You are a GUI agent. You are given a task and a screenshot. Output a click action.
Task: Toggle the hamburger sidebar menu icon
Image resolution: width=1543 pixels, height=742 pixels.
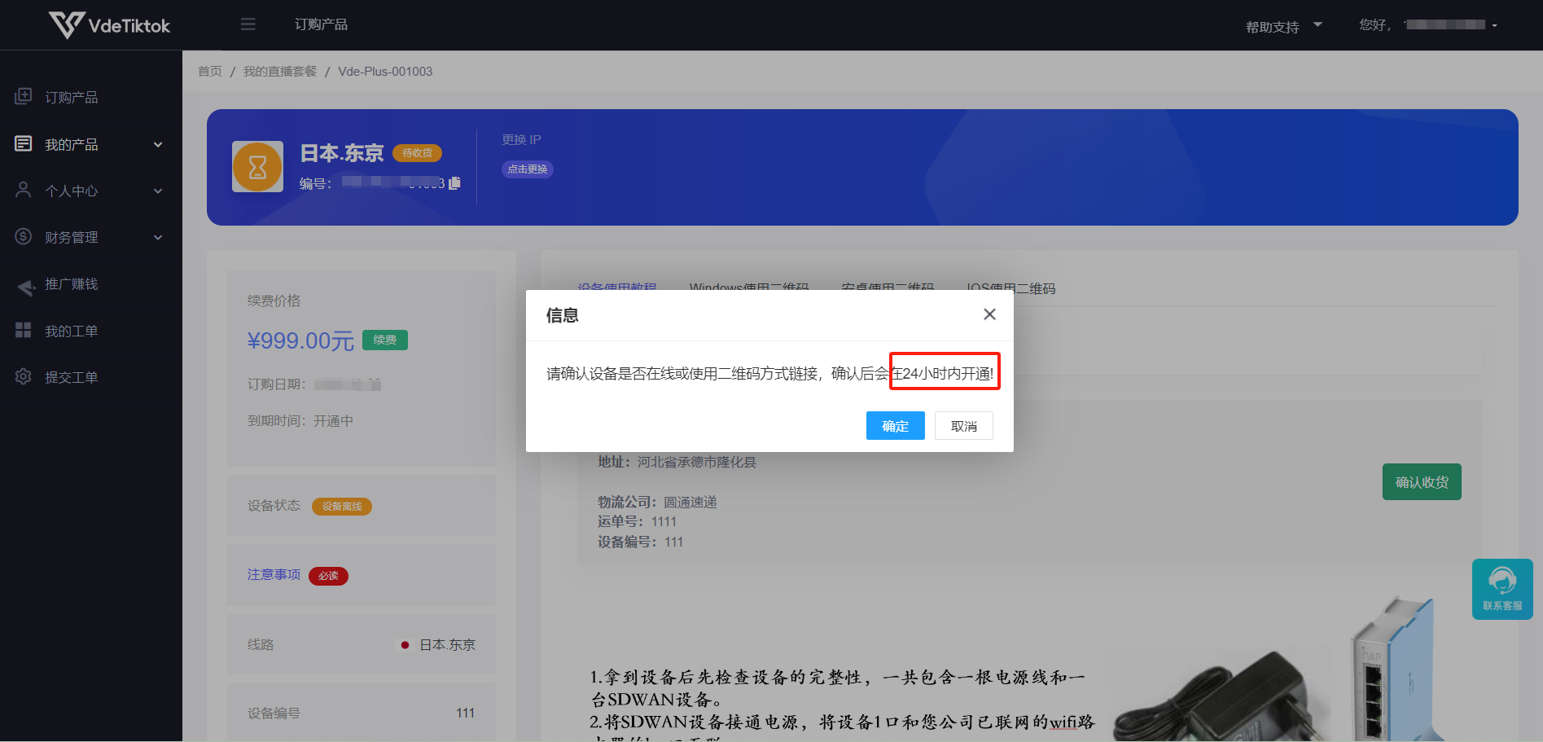pyautogui.click(x=248, y=24)
